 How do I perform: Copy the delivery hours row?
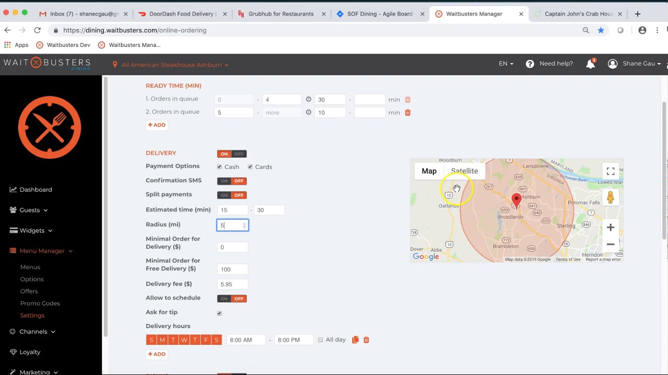pos(355,340)
